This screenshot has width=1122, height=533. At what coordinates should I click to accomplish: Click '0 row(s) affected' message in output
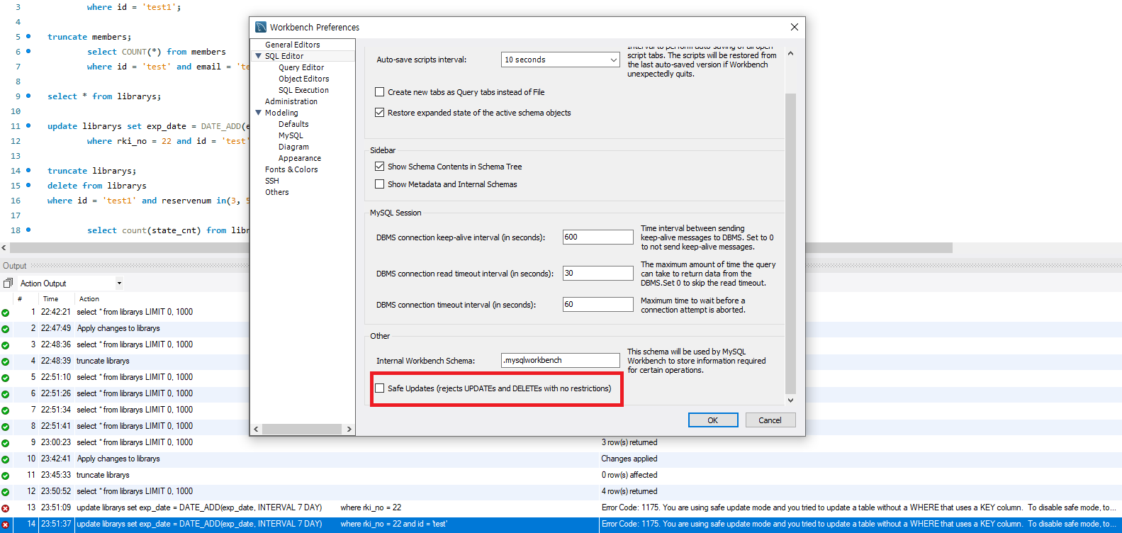(x=629, y=476)
